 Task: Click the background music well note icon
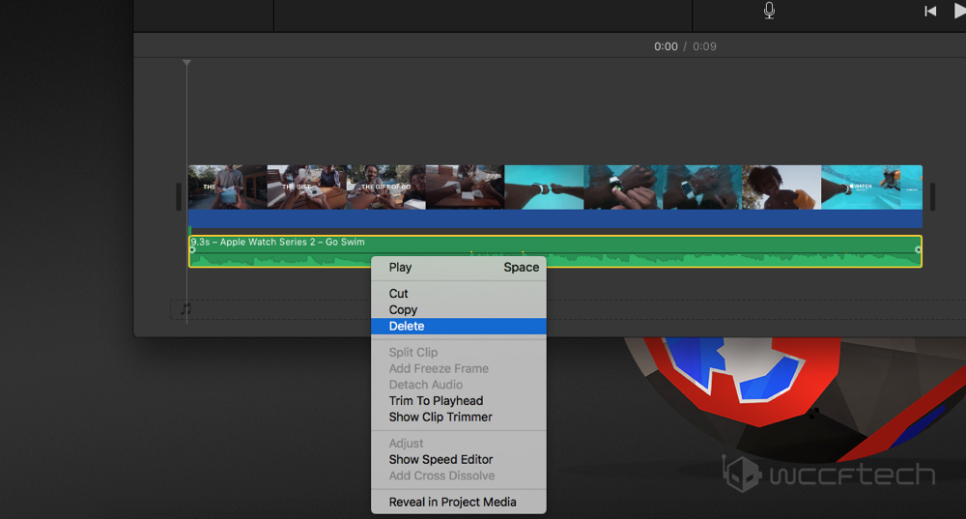pyautogui.click(x=185, y=309)
